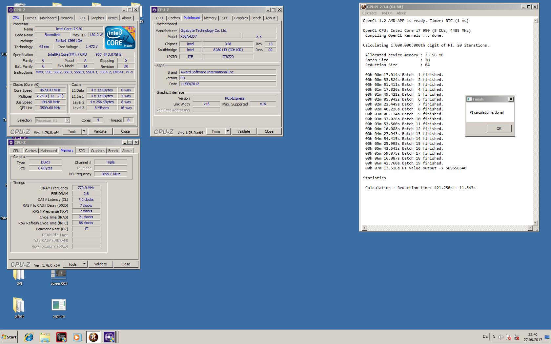Select About tab in Memory window

point(127,151)
